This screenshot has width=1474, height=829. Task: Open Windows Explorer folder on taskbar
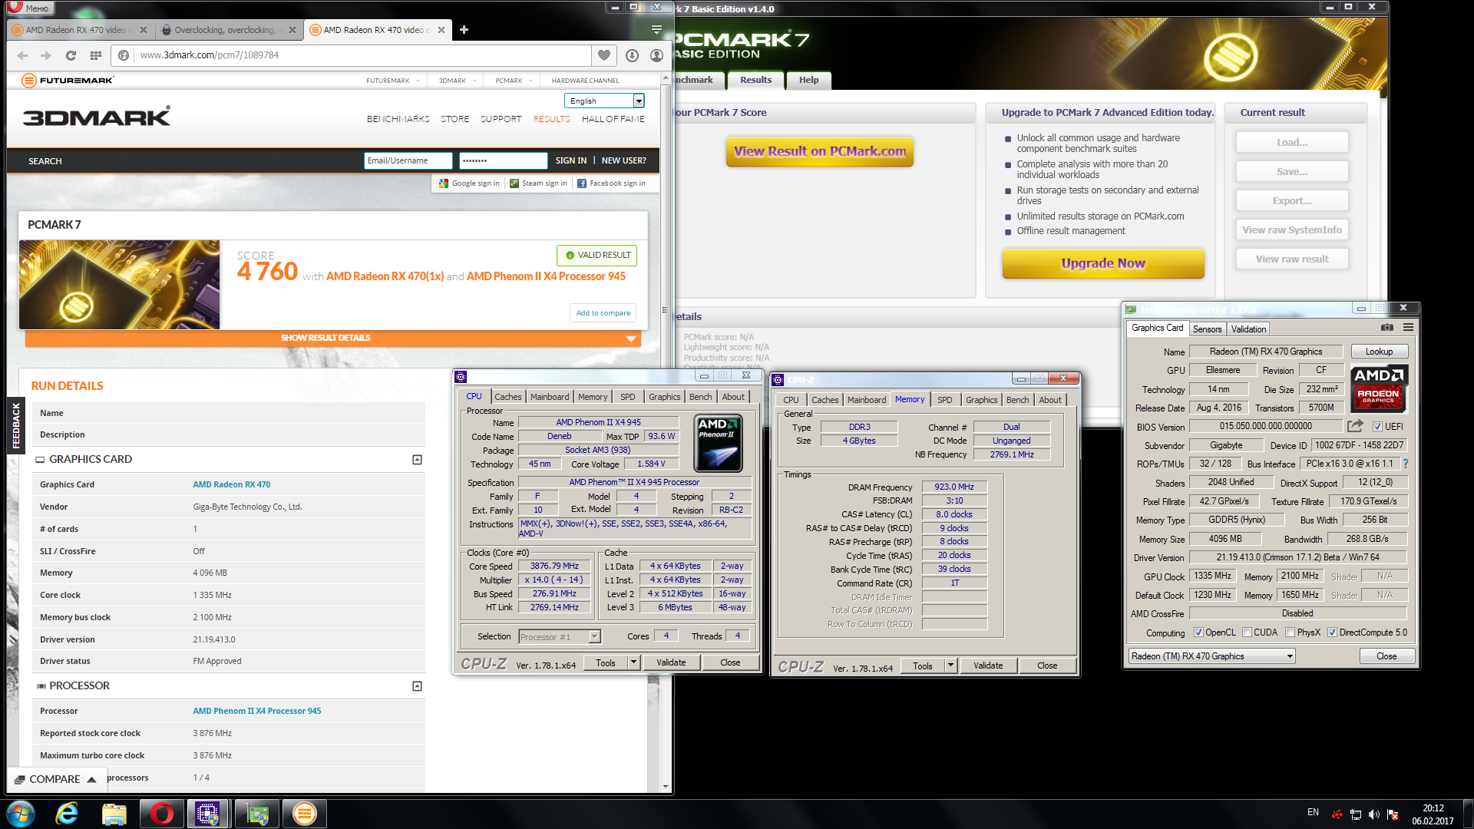tap(114, 814)
